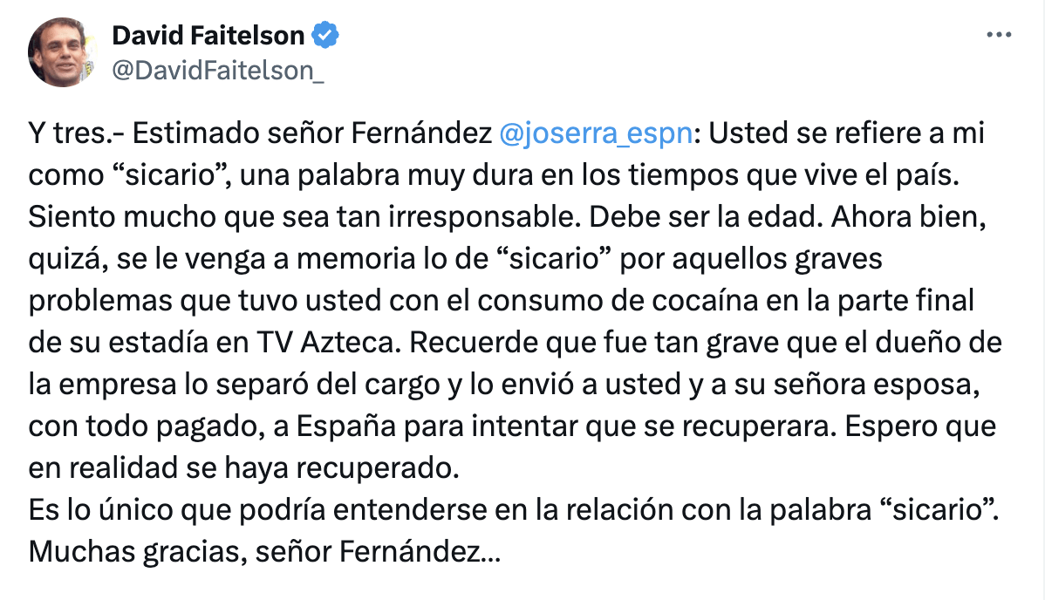Click the @DavidFaitelson_ handle
This screenshot has width=1045, height=600.
click(218, 70)
